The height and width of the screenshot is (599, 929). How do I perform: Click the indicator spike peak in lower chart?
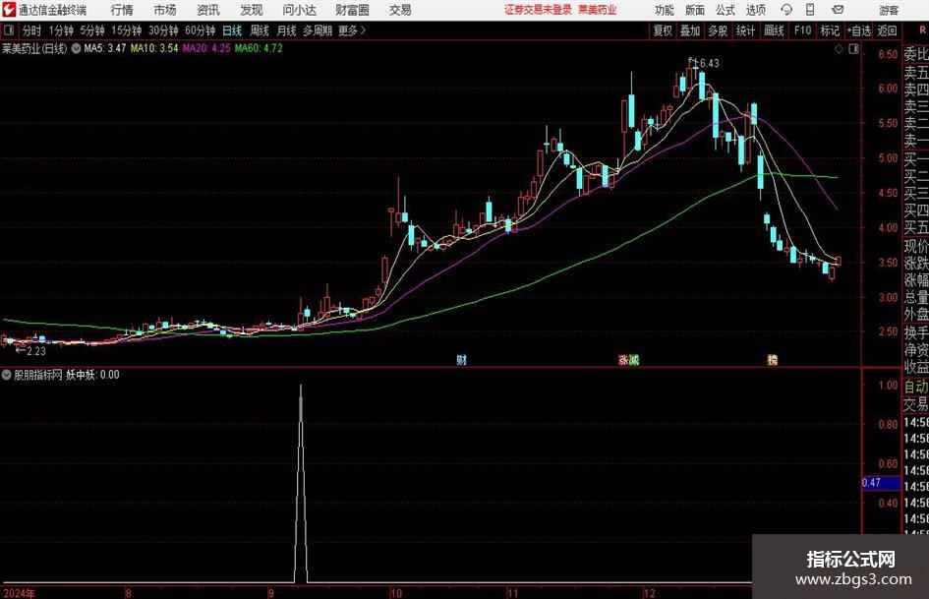tap(301, 387)
